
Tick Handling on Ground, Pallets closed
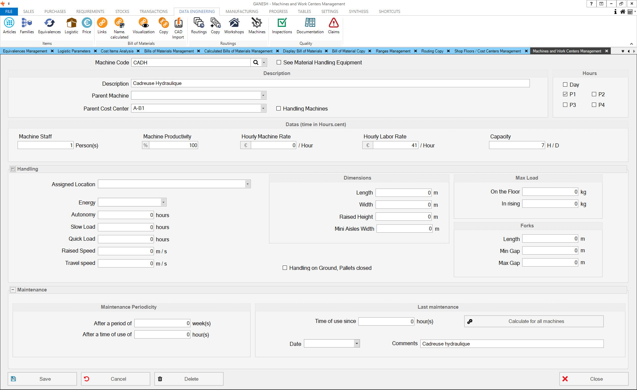click(x=285, y=268)
